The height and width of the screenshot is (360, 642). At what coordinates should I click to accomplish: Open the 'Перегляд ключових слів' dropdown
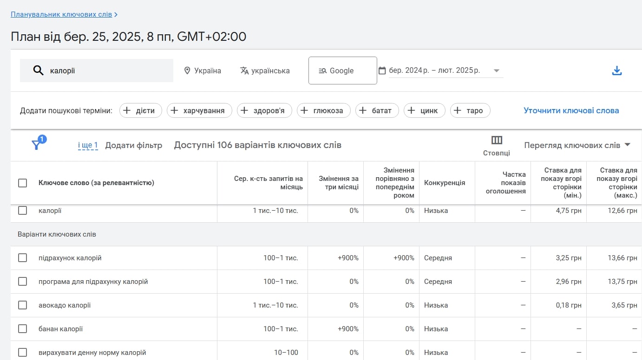click(x=577, y=145)
